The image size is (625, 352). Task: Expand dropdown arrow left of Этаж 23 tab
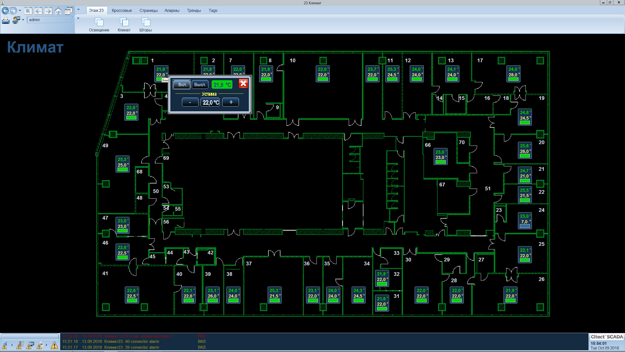[x=78, y=10]
